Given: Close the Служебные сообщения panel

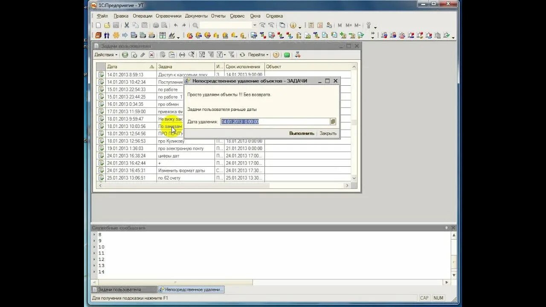Looking at the screenshot, I should [453, 228].
